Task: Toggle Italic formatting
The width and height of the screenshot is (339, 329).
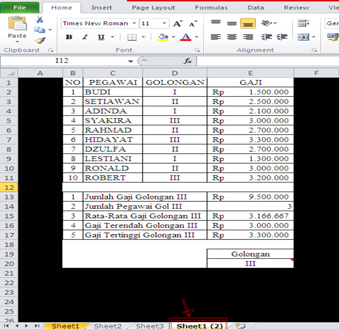Action: 85,37
